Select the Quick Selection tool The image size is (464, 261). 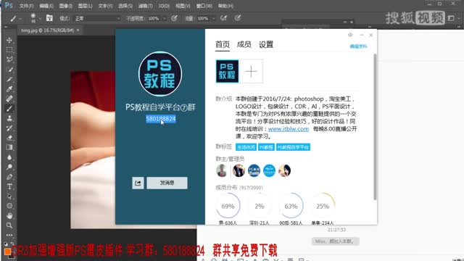pyautogui.click(x=9, y=70)
